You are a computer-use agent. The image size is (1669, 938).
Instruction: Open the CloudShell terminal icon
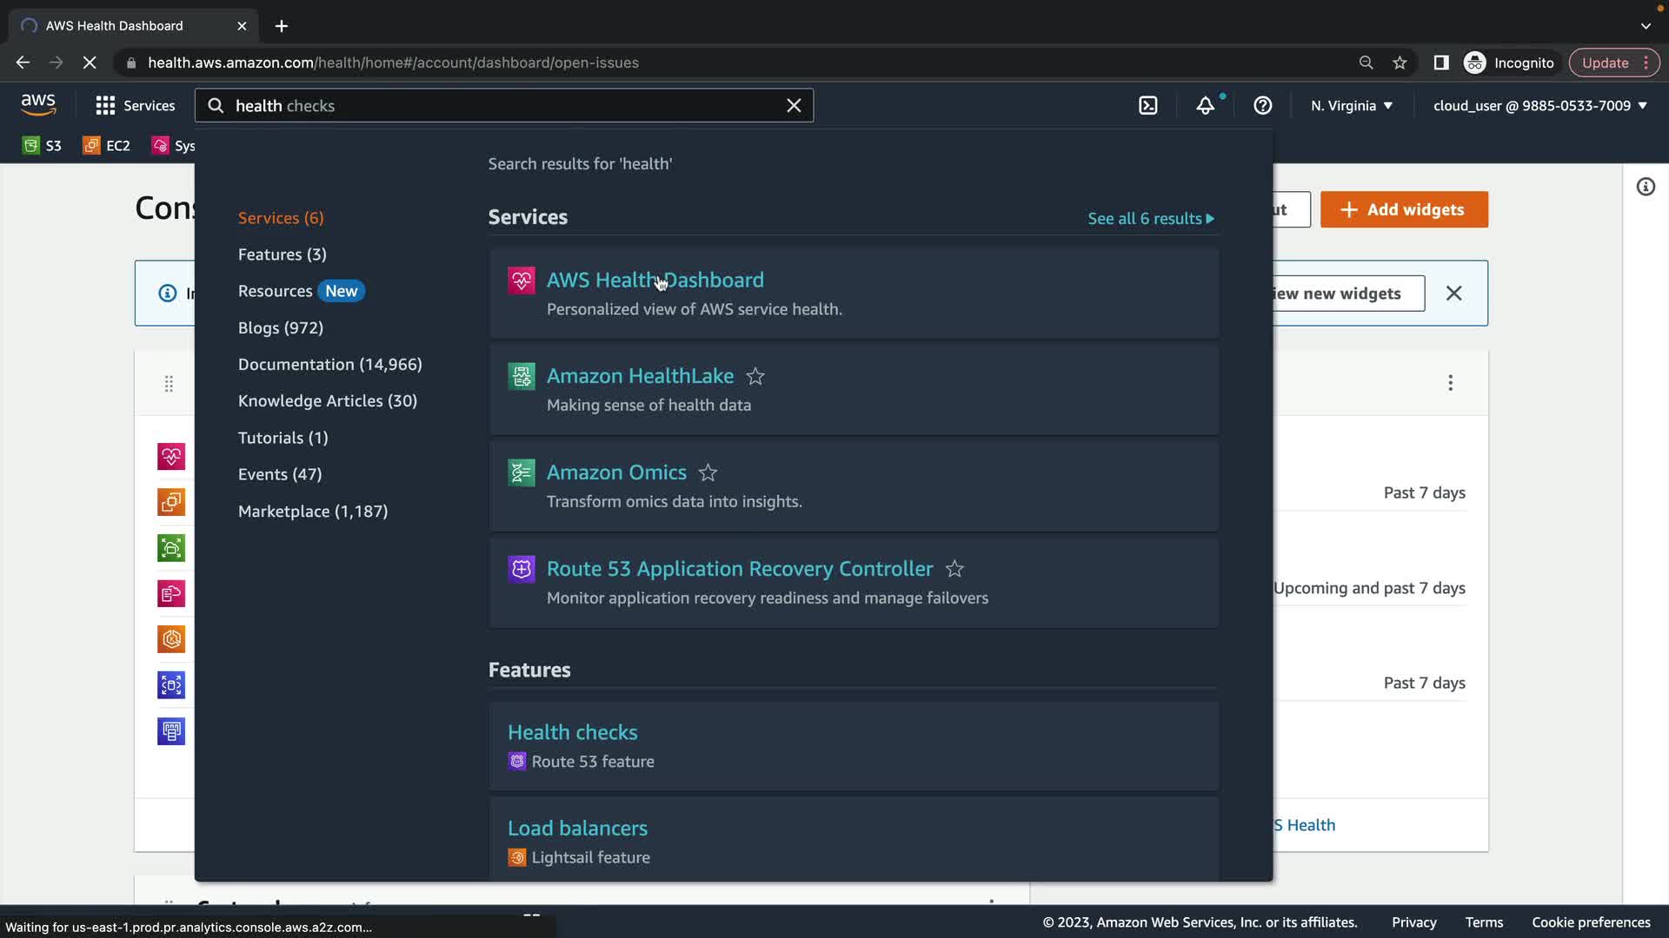1147,106
